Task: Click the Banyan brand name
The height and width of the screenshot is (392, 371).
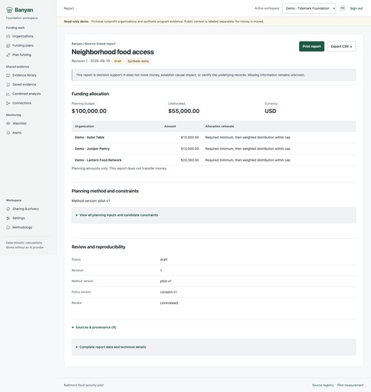Action: click(24, 10)
